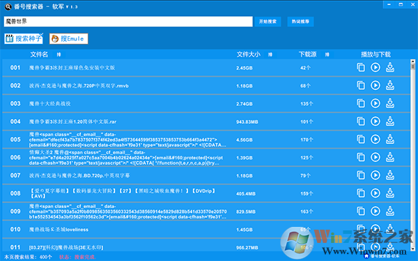The width and height of the screenshot is (418, 261).
Task: Play result row 001 video
Action: click(376, 68)
